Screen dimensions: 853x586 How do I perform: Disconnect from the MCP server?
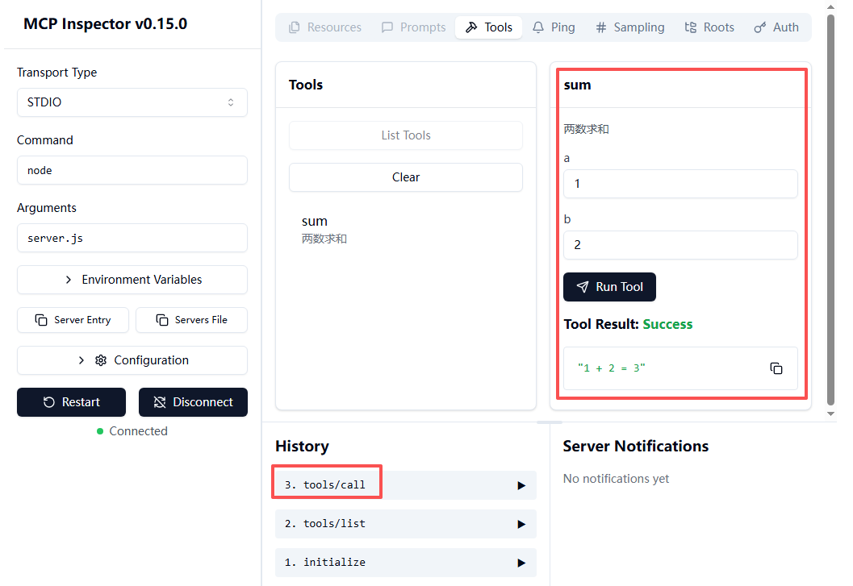(x=193, y=402)
